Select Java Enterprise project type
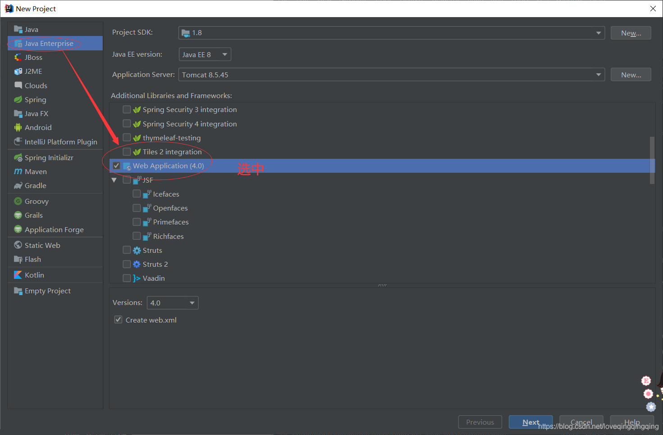 pos(55,43)
